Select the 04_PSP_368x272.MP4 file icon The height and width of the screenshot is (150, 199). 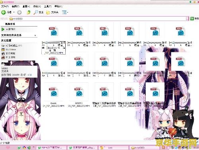[53, 91]
